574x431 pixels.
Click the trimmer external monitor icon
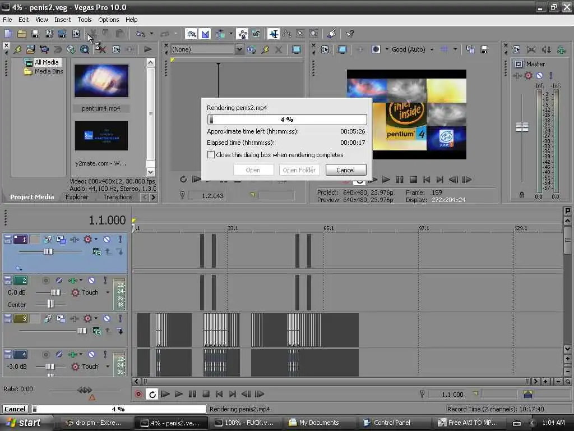point(296,49)
